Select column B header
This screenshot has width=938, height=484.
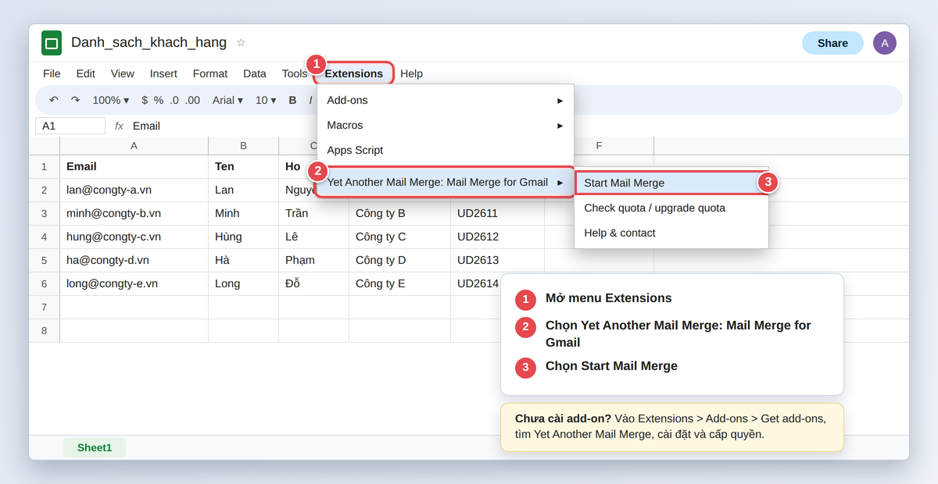[244, 146]
